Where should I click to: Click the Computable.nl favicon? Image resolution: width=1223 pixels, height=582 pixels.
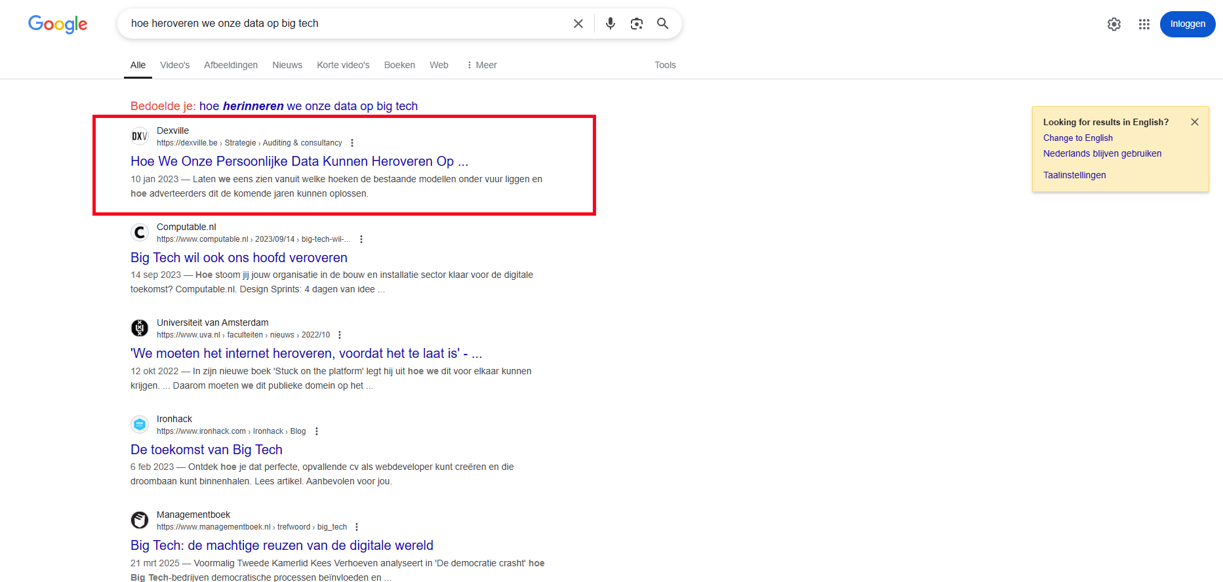(x=140, y=232)
